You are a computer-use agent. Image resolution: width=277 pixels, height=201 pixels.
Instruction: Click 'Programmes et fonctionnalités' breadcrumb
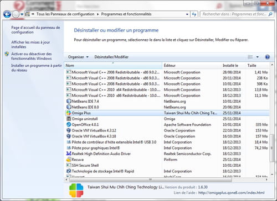click(x=126, y=14)
